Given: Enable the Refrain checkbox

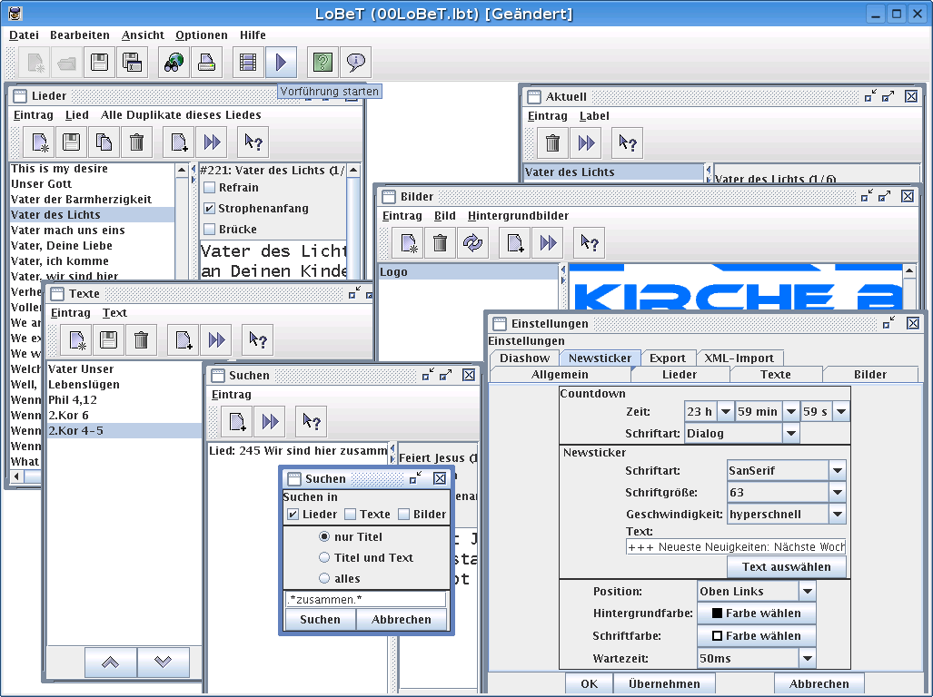Looking at the screenshot, I should click(210, 188).
